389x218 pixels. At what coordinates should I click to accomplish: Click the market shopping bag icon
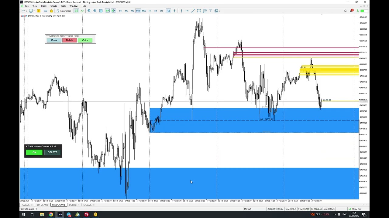click(x=51, y=11)
